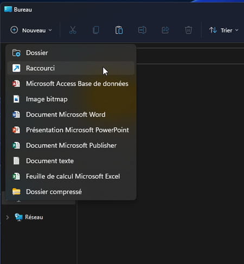The height and width of the screenshot is (264, 244).
Task: Click the Delete trash can icon
Action: pos(188,30)
